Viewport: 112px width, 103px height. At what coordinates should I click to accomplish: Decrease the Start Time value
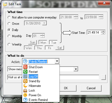pyautogui.click(x=103, y=34)
